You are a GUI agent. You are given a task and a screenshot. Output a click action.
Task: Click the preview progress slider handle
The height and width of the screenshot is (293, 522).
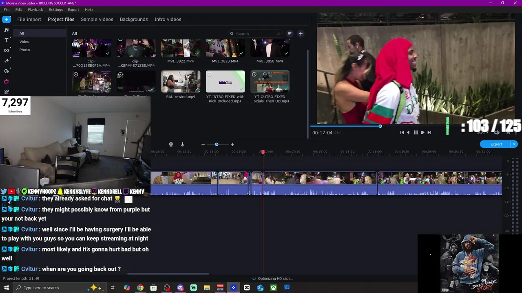point(380,126)
